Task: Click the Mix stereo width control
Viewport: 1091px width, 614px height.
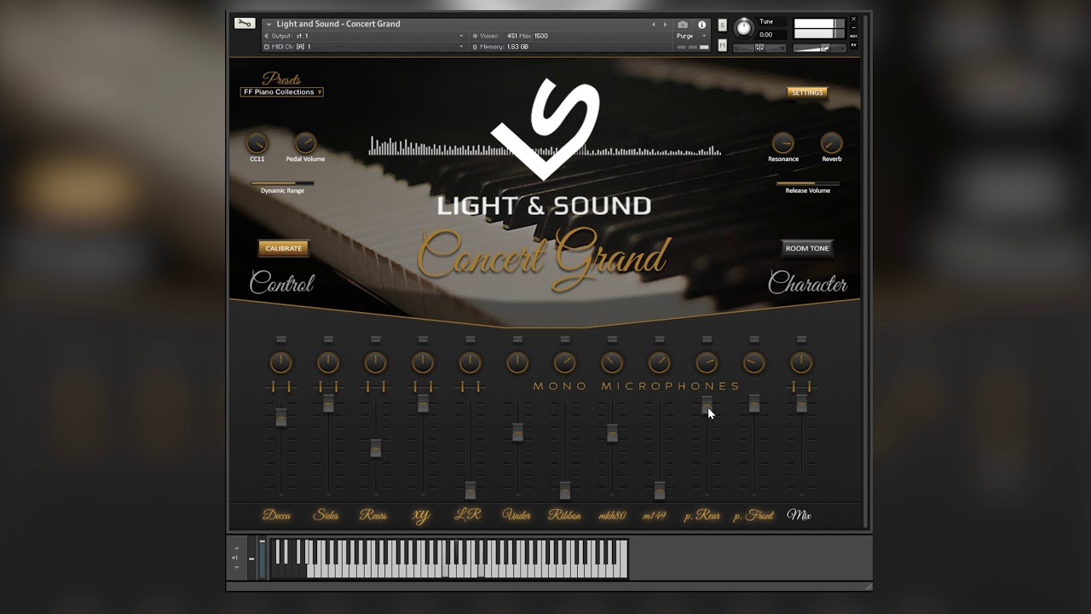Action: pos(801,387)
